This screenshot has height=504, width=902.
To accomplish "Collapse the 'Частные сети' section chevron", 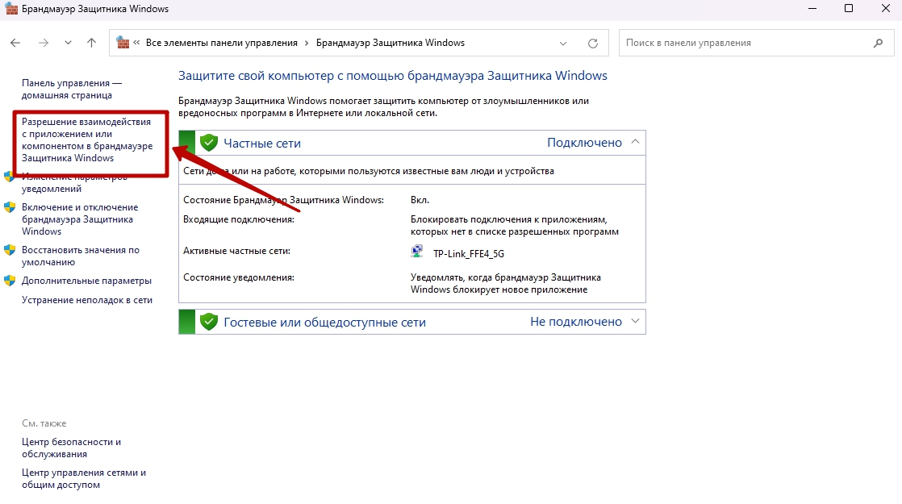I will click(635, 142).
